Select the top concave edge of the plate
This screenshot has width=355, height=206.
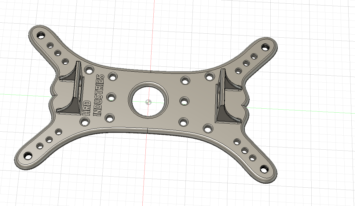149,71
